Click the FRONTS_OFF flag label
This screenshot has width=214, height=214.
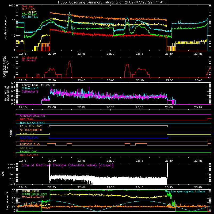(28, 152)
